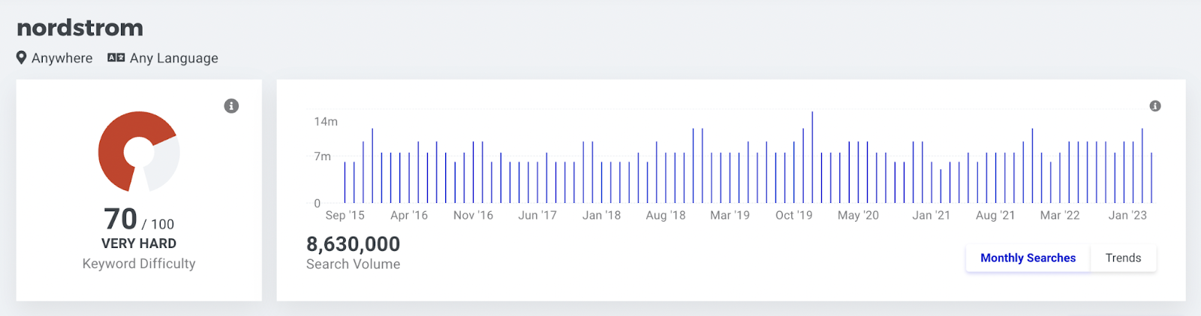Click the 14m y-axis label

pos(326,121)
